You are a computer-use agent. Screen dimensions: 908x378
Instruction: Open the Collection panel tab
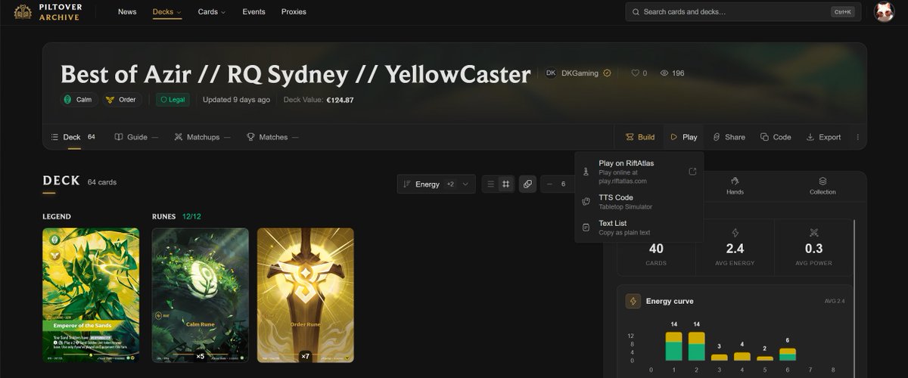click(822, 186)
